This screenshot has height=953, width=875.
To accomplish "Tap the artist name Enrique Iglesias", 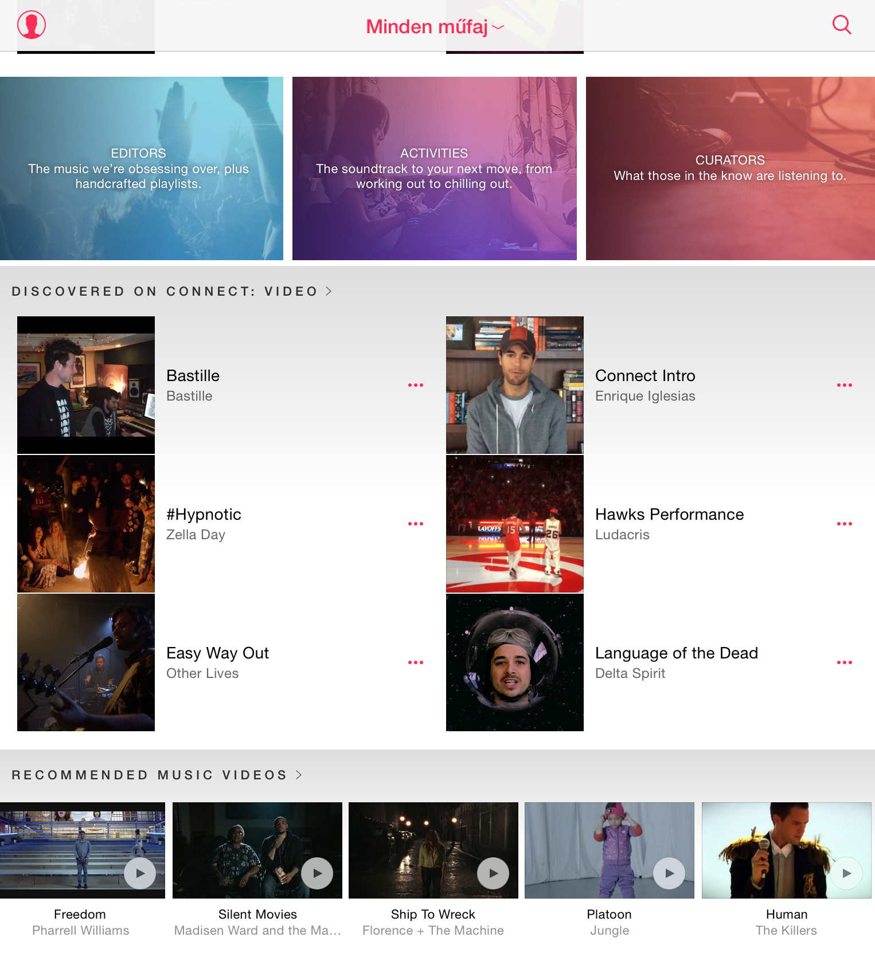I will [645, 397].
